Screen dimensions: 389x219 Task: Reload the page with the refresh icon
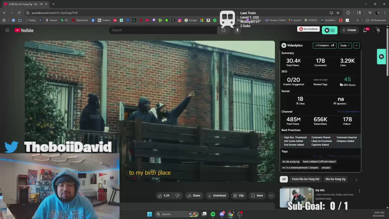[x=19, y=13]
